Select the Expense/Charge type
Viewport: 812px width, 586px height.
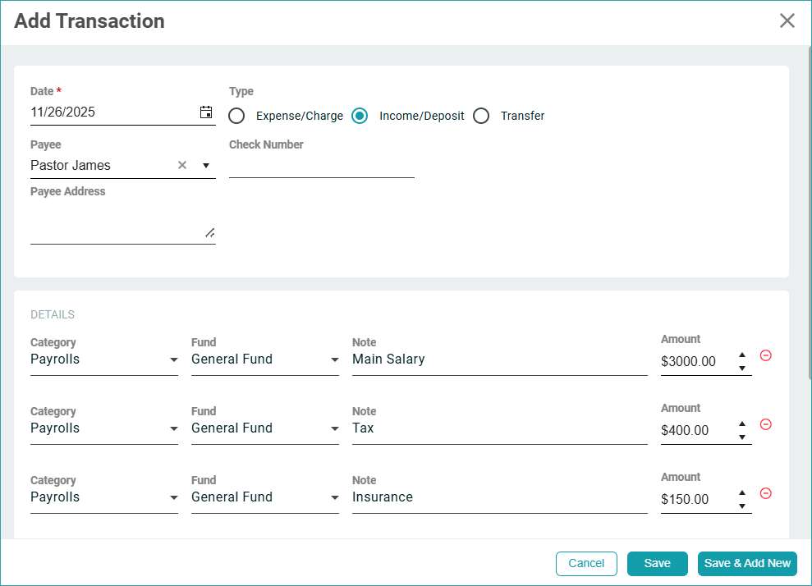(237, 116)
